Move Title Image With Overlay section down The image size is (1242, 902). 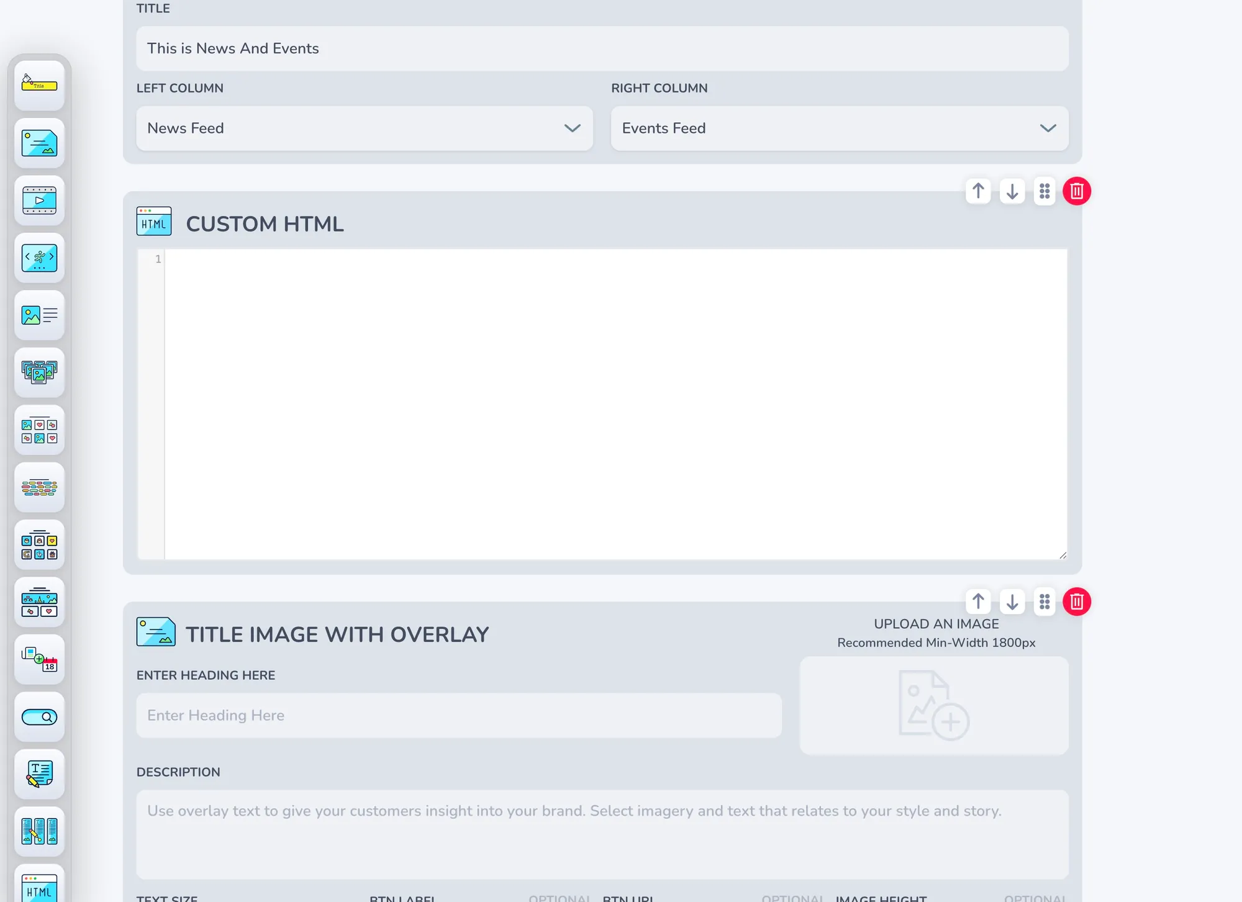[x=1012, y=602]
